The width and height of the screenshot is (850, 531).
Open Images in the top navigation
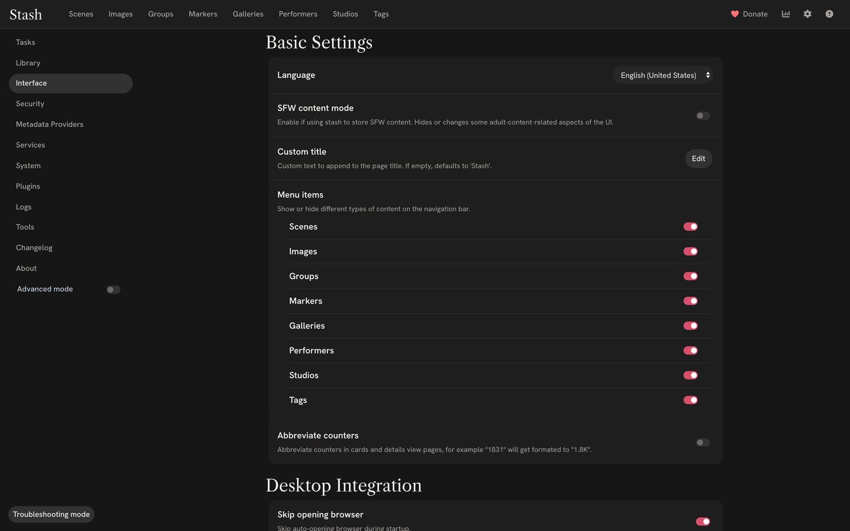[x=120, y=14]
